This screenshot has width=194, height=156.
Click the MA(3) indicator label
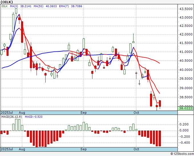14,6
